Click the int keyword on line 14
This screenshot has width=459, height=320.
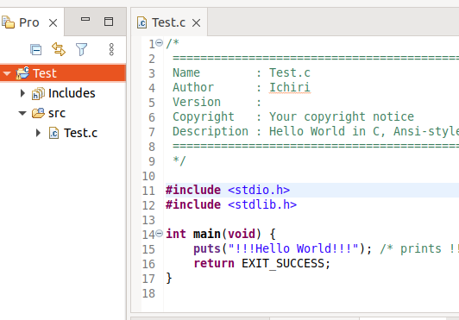tap(176, 234)
